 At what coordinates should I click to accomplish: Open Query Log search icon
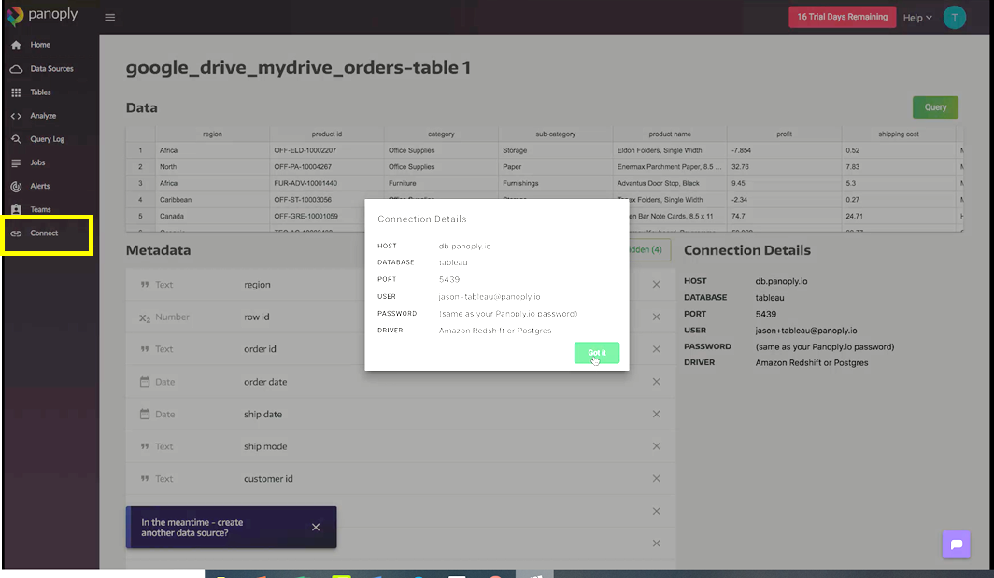click(x=16, y=139)
